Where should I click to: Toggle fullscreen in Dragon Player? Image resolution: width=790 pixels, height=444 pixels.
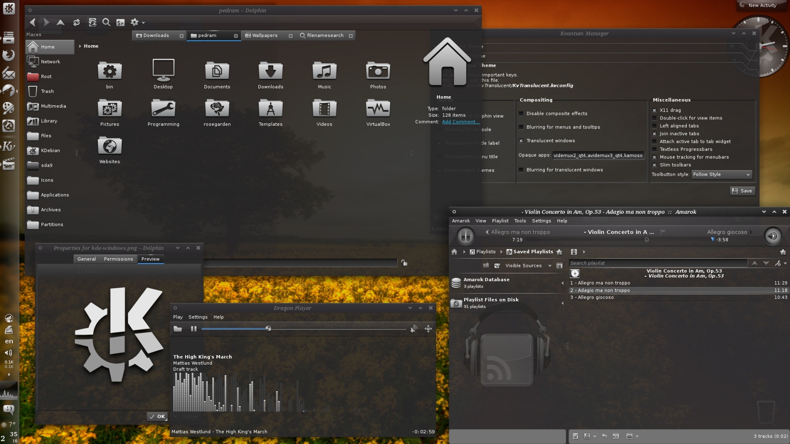pyautogui.click(x=428, y=329)
